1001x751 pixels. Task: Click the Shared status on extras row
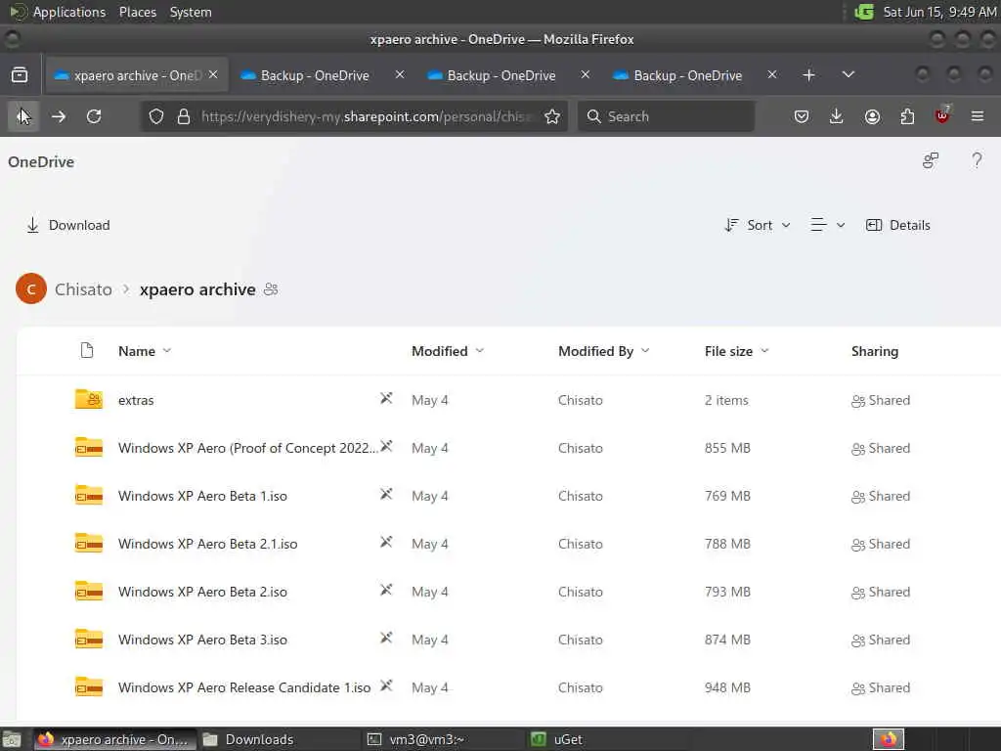(881, 400)
